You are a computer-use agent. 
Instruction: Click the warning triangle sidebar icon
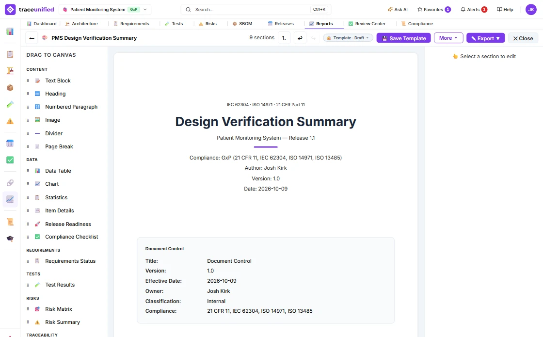(x=10, y=121)
